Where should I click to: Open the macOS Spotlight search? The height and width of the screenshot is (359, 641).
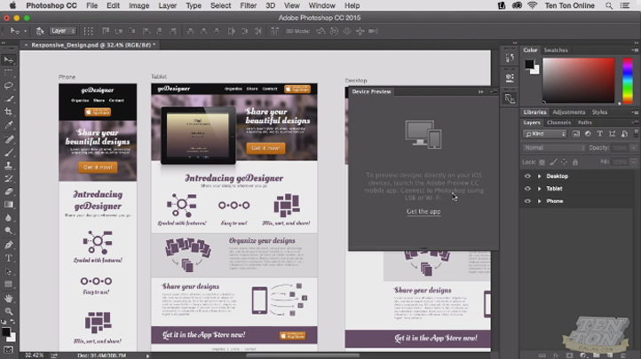(x=609, y=5)
